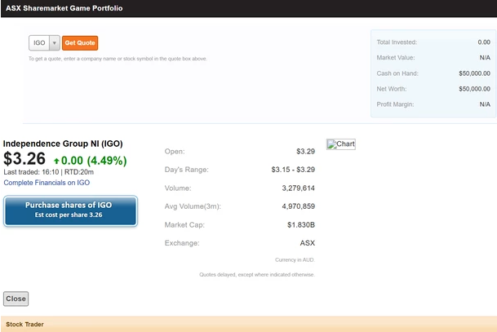This screenshot has width=497, height=332.
Task: Select the Open value $3.29
Action: 305,152
